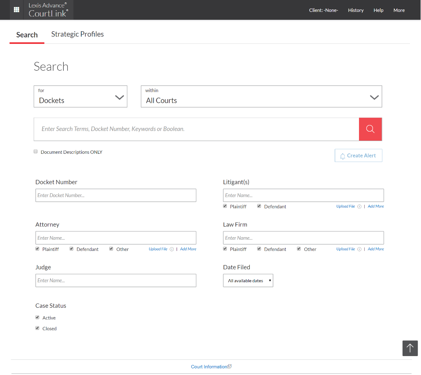
Task: Click Add More link under Law Firm
Action: tap(376, 249)
